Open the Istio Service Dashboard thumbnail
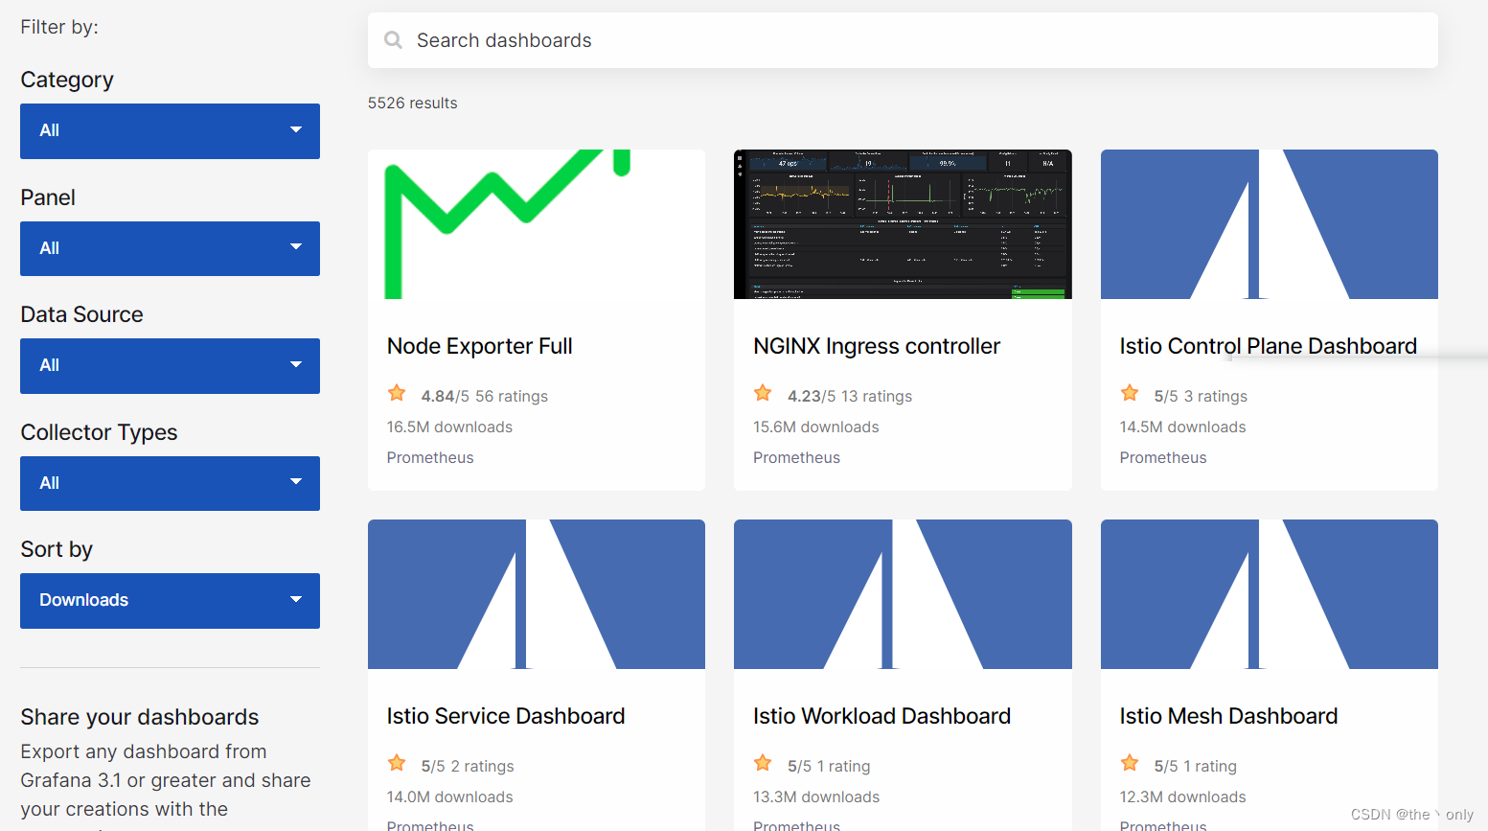The image size is (1488, 831). [x=537, y=594]
